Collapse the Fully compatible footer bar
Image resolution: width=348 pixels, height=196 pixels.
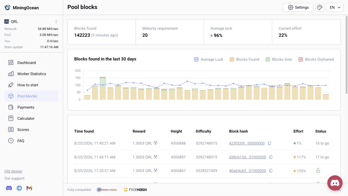pos(339,190)
